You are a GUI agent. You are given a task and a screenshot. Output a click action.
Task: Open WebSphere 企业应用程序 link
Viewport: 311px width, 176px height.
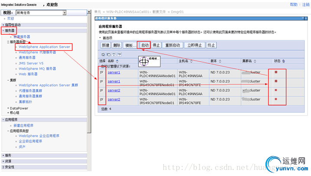(x=39, y=136)
